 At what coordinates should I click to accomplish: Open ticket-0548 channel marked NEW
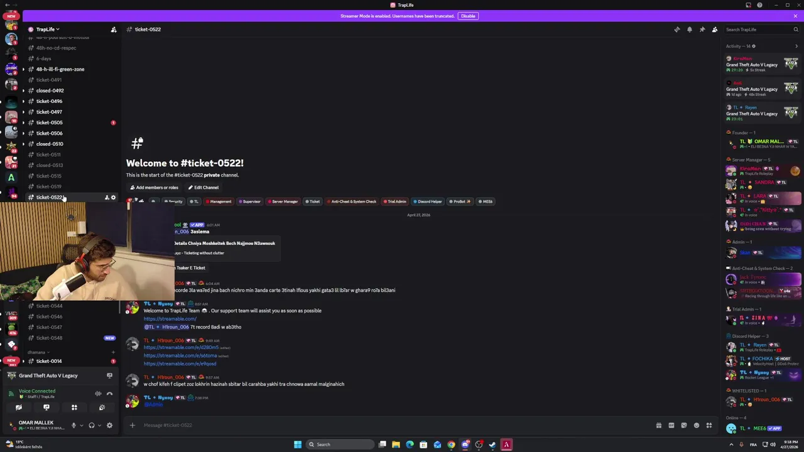pos(49,338)
